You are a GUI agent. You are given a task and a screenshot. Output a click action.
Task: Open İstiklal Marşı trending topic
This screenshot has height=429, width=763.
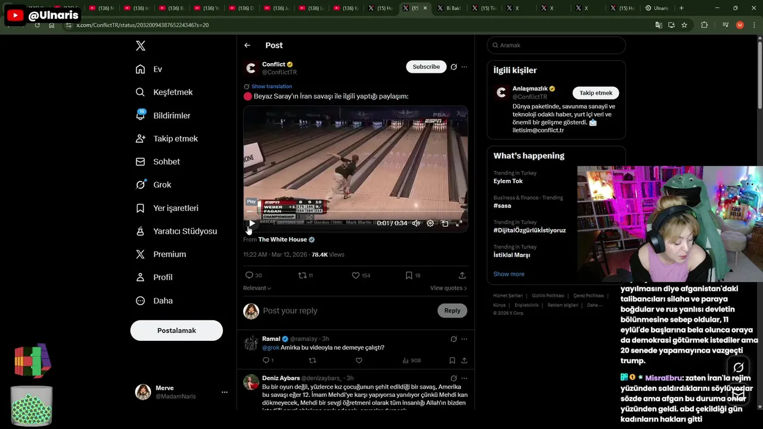511,255
